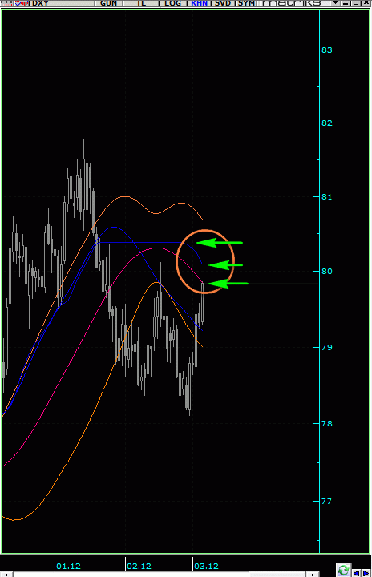
Task: Click the horizontal scrollbar left arrow
Action: (6, 575)
